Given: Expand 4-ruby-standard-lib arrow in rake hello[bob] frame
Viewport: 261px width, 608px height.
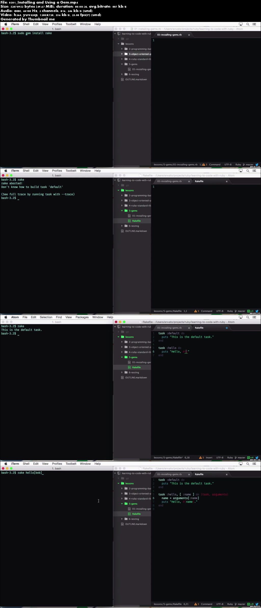Looking at the screenshot, I should point(122,499).
